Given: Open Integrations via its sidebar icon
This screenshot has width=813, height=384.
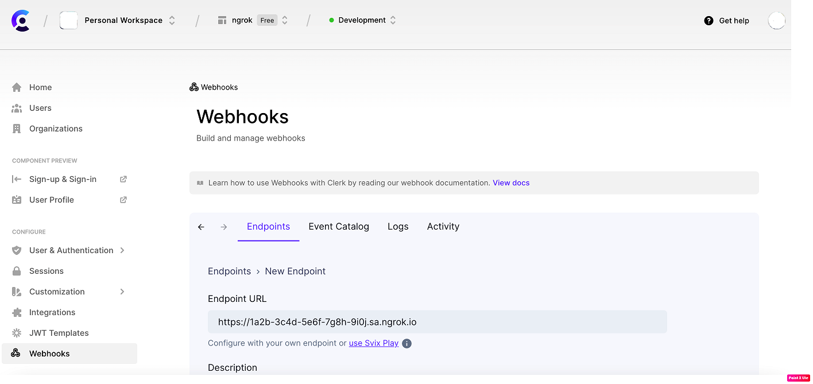Looking at the screenshot, I should coord(17,312).
